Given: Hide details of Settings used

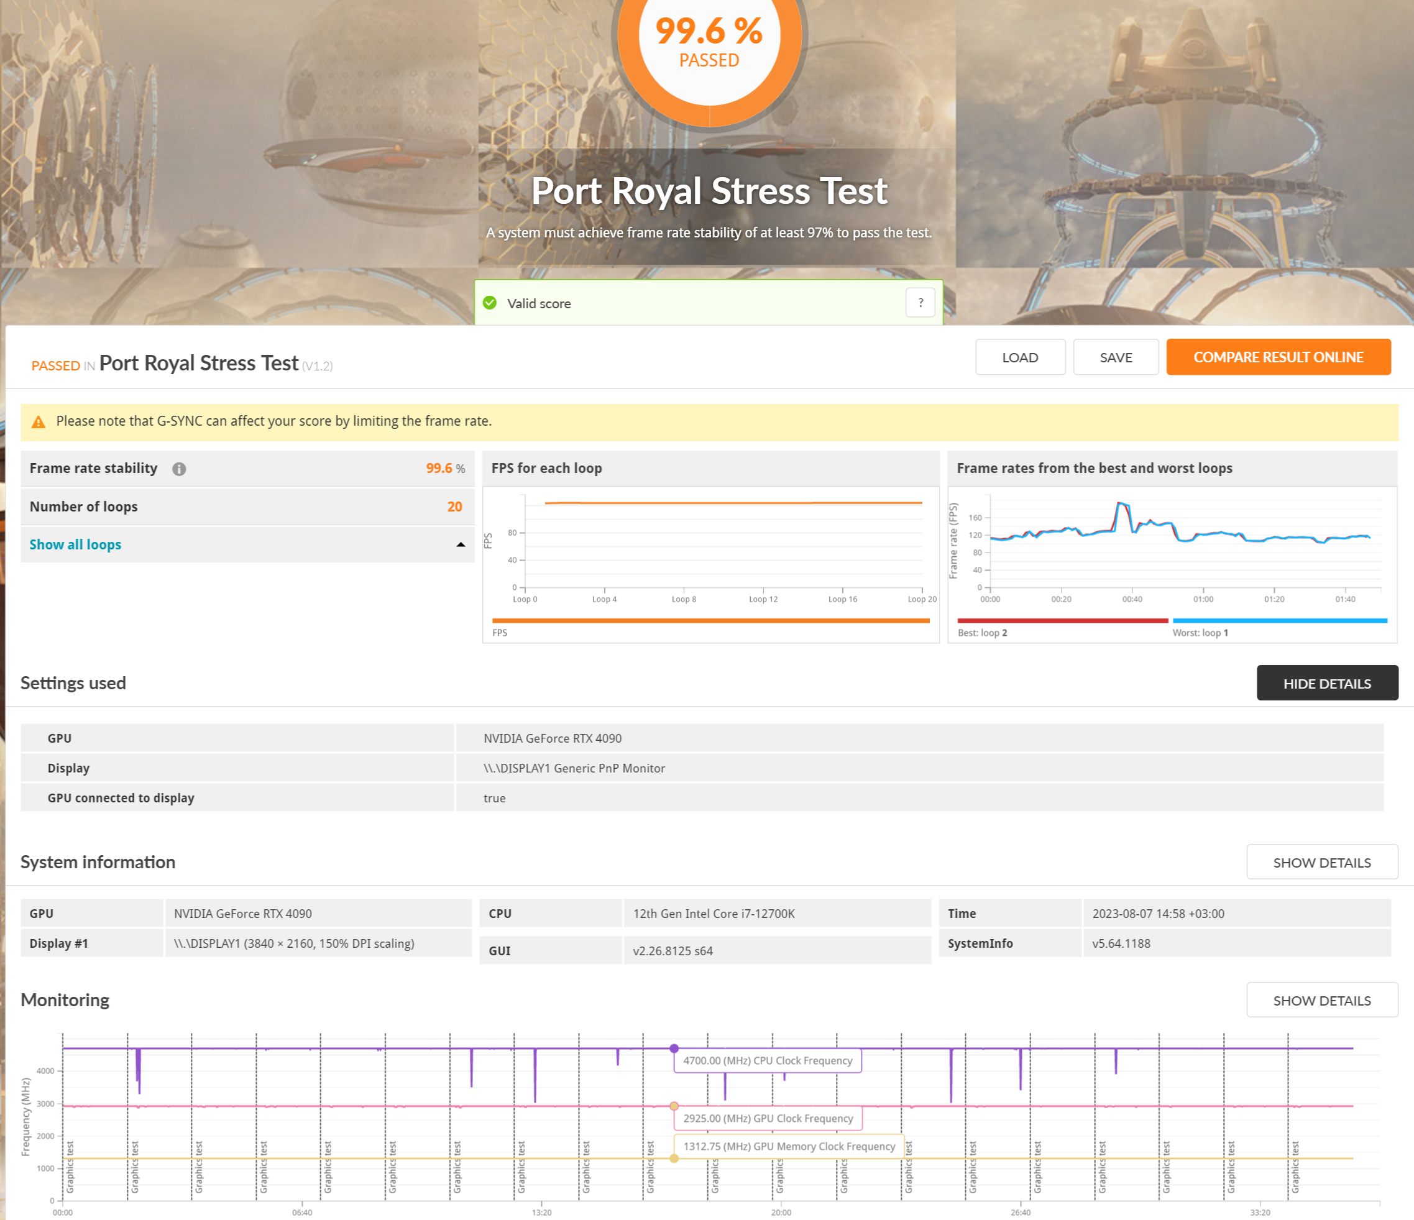Looking at the screenshot, I should tap(1326, 683).
